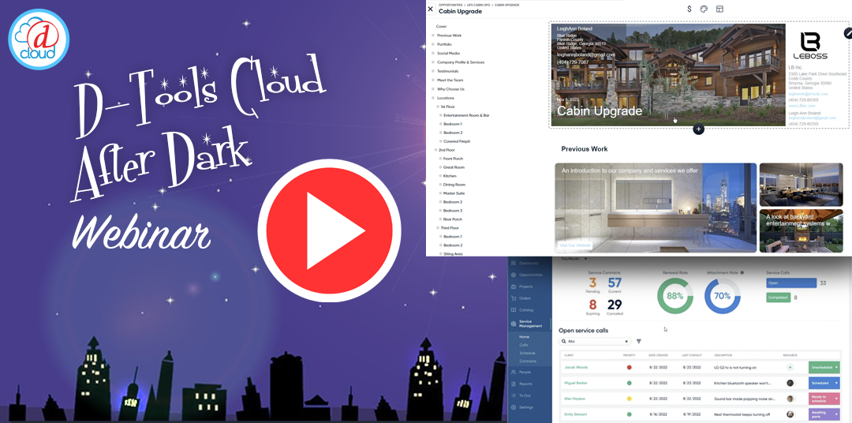The image size is (852, 423).
Task: Click the Attachment Rate info icon
Action: coord(742,272)
